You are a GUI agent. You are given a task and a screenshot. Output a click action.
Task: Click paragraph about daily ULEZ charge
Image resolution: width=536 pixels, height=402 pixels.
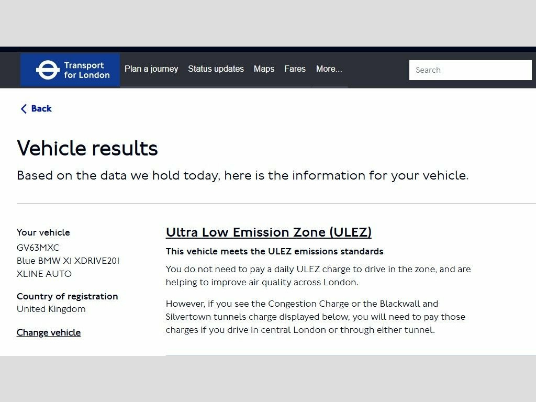[x=318, y=275]
